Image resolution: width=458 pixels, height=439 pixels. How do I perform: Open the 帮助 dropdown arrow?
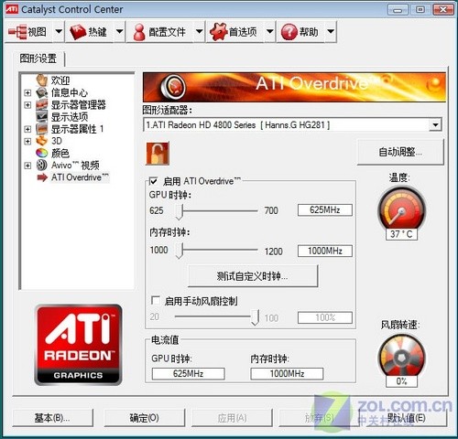click(331, 31)
